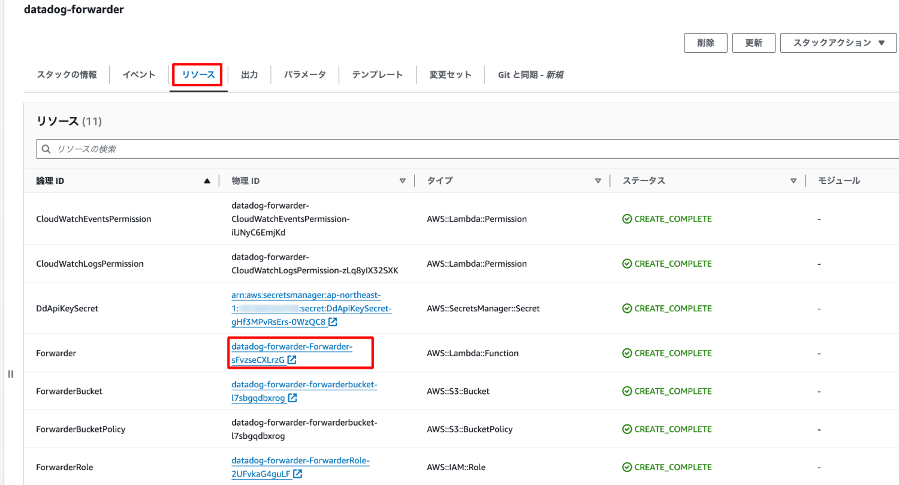Click the 削除 button
899x485 pixels.
pos(705,43)
